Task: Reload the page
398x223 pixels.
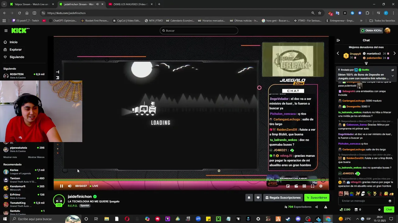Action: (19, 13)
